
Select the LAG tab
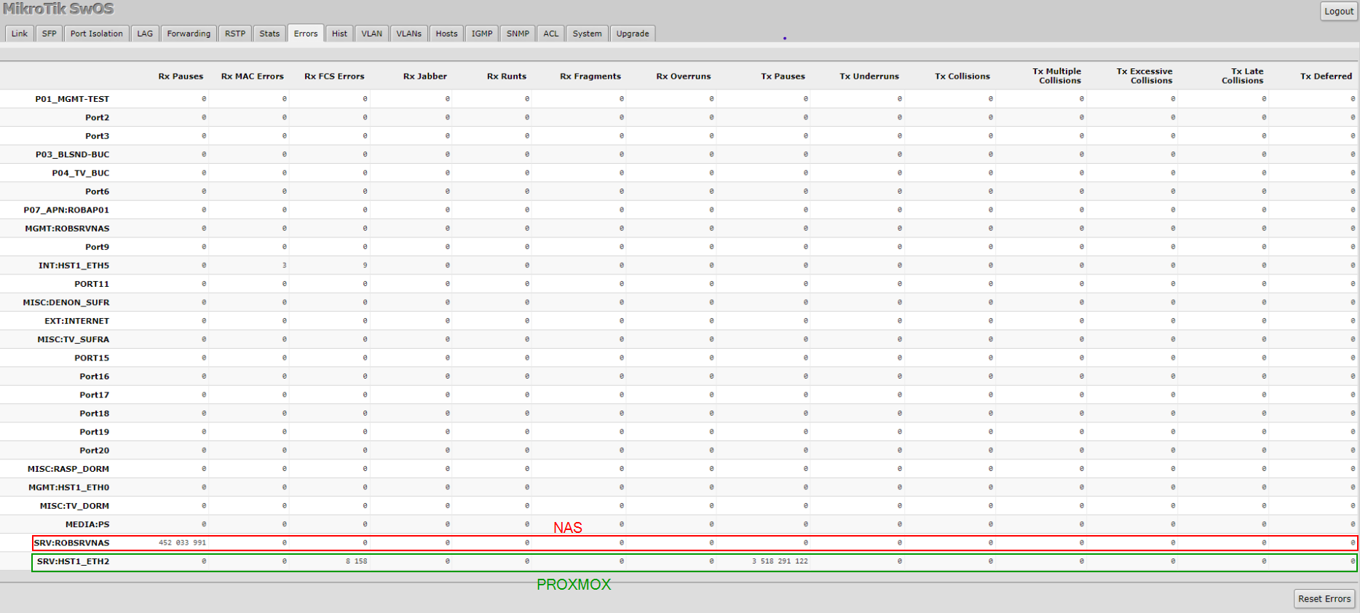pyautogui.click(x=145, y=33)
